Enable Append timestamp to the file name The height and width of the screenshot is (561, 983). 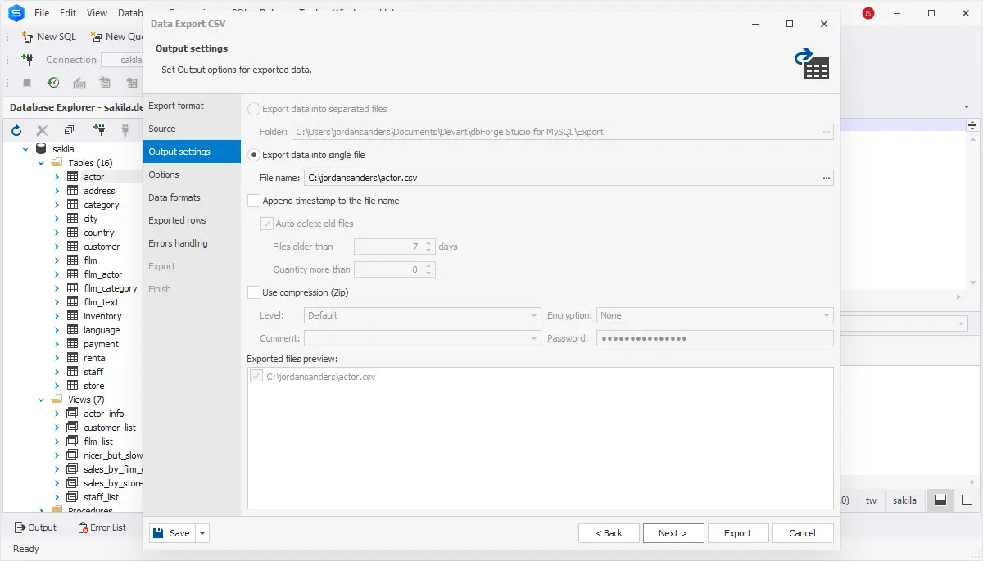[254, 201]
